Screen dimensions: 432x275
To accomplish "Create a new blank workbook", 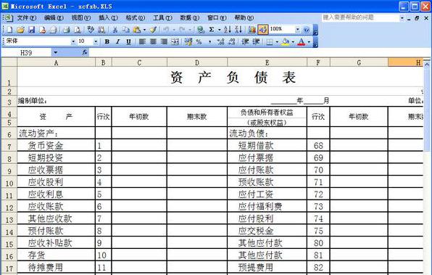I will 9,29.
